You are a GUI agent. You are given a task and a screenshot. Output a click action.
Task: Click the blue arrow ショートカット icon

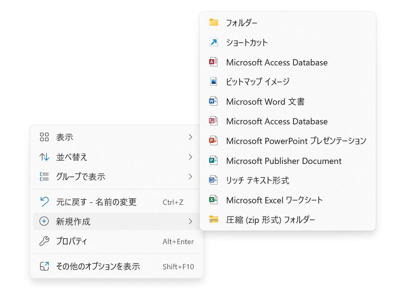point(214,42)
